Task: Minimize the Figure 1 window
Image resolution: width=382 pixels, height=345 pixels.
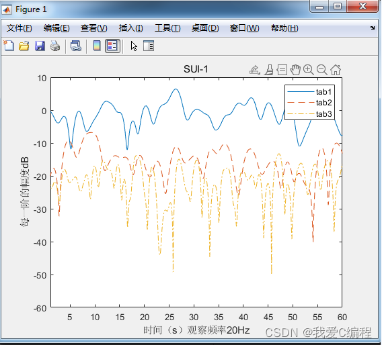Action: point(319,7)
